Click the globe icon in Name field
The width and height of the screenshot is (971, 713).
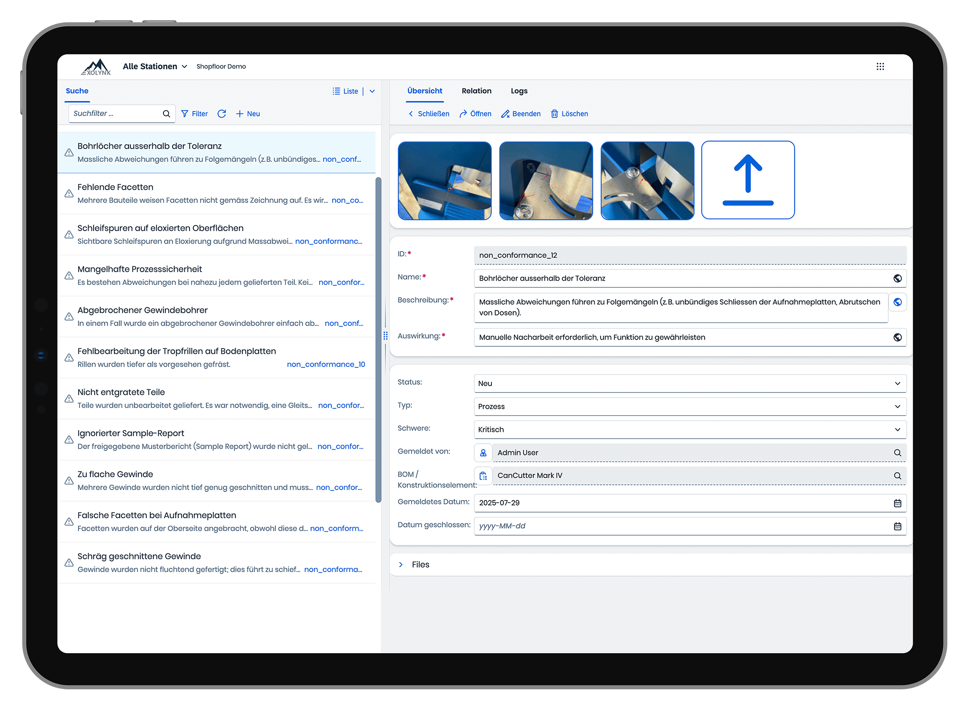[x=898, y=279]
